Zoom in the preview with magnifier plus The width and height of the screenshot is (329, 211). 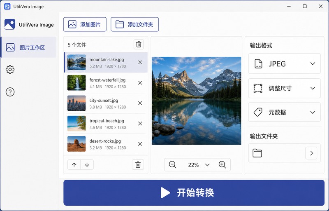(222, 164)
